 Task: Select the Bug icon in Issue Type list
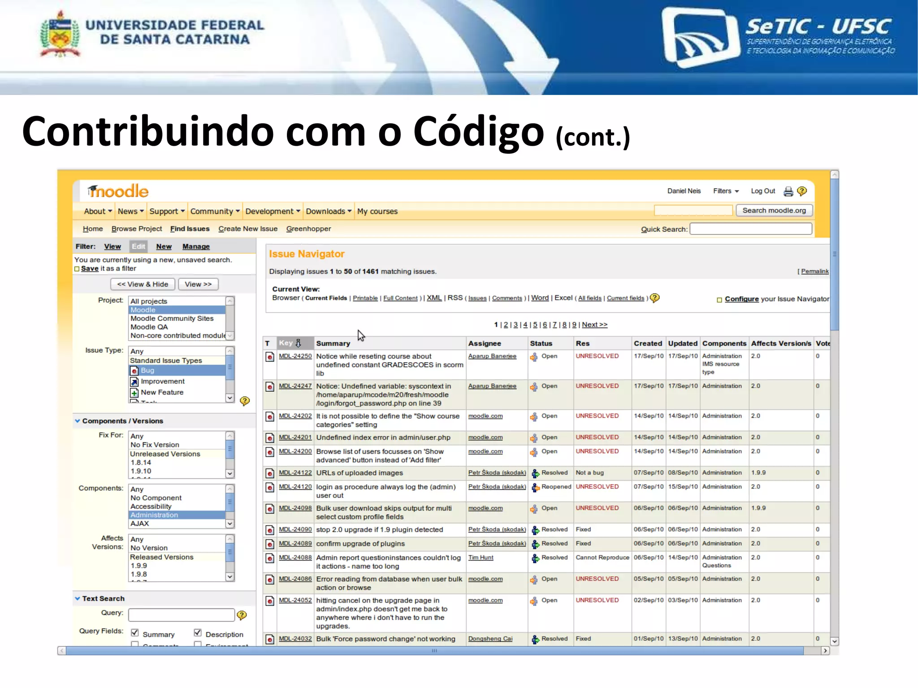[x=134, y=371]
